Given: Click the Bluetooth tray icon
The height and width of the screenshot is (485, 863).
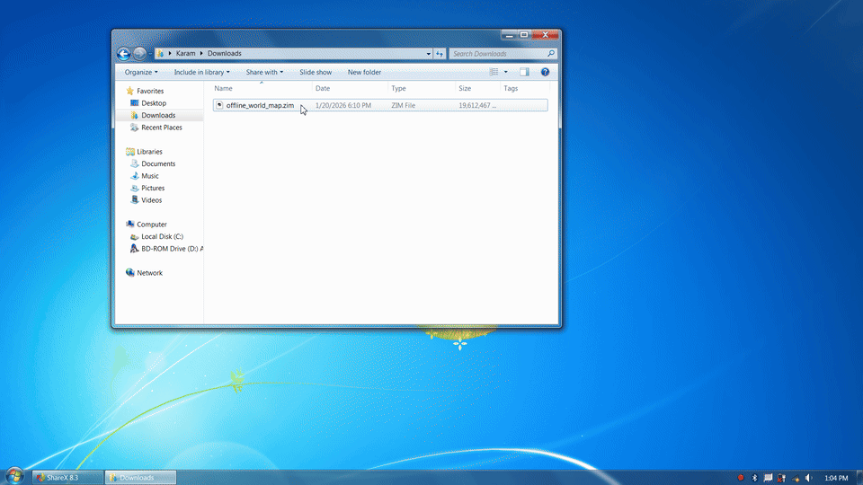Looking at the screenshot, I should point(754,478).
